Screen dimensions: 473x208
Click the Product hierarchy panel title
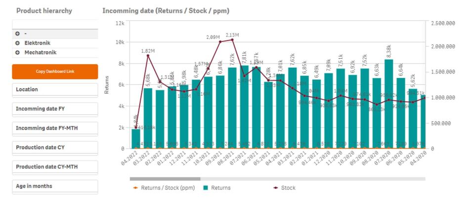[44, 11]
